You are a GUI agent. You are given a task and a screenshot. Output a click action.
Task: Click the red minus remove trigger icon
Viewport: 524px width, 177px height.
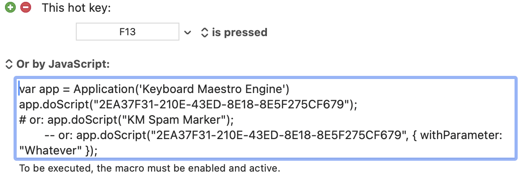tap(26, 7)
